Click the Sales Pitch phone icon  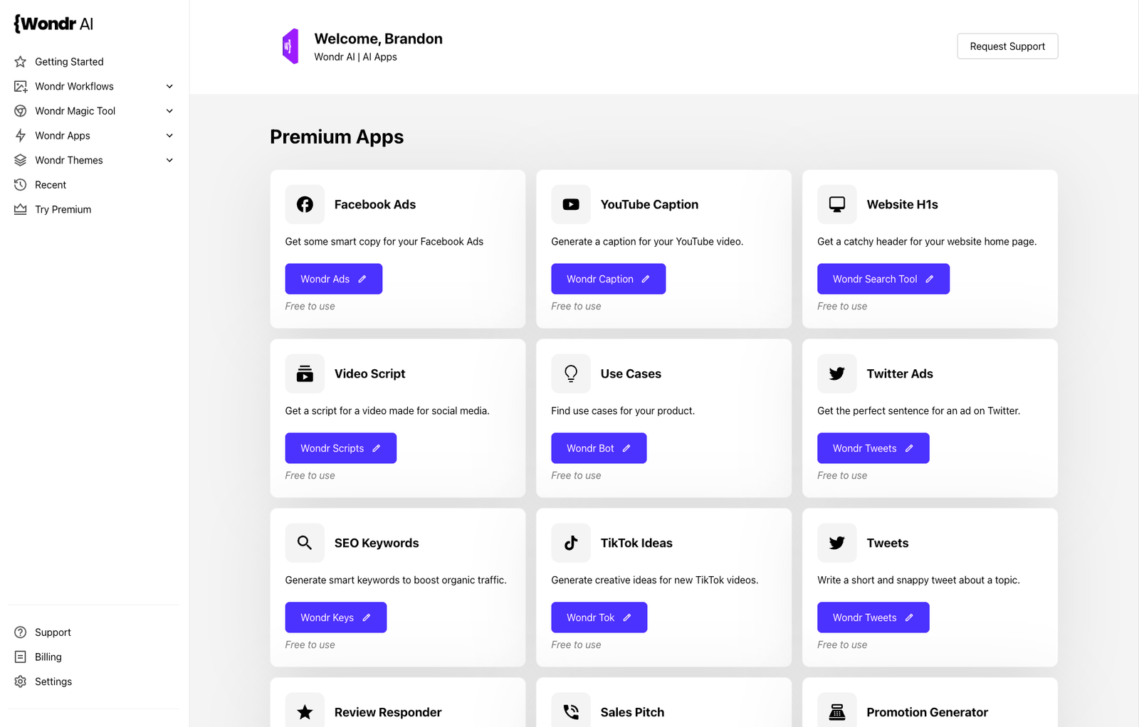[570, 711]
